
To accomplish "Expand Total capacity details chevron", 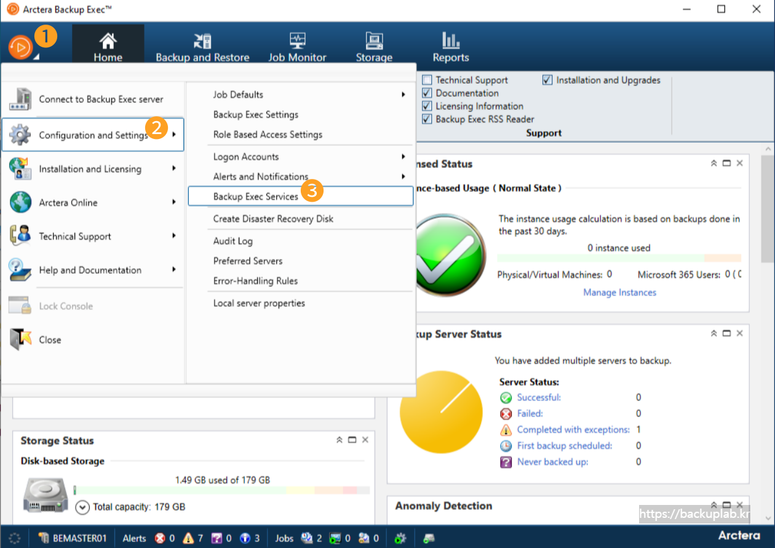I will (82, 507).
